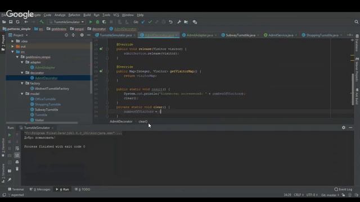
Task: Run with coverage from the main toolbar
Action: coord(104,22)
